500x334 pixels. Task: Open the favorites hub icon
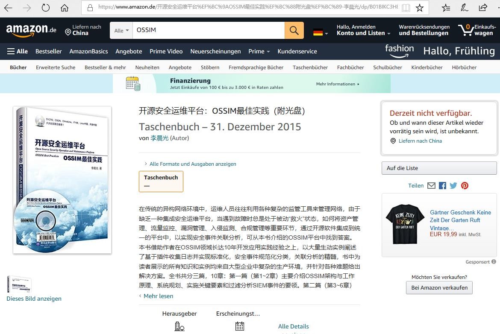tap(446, 8)
